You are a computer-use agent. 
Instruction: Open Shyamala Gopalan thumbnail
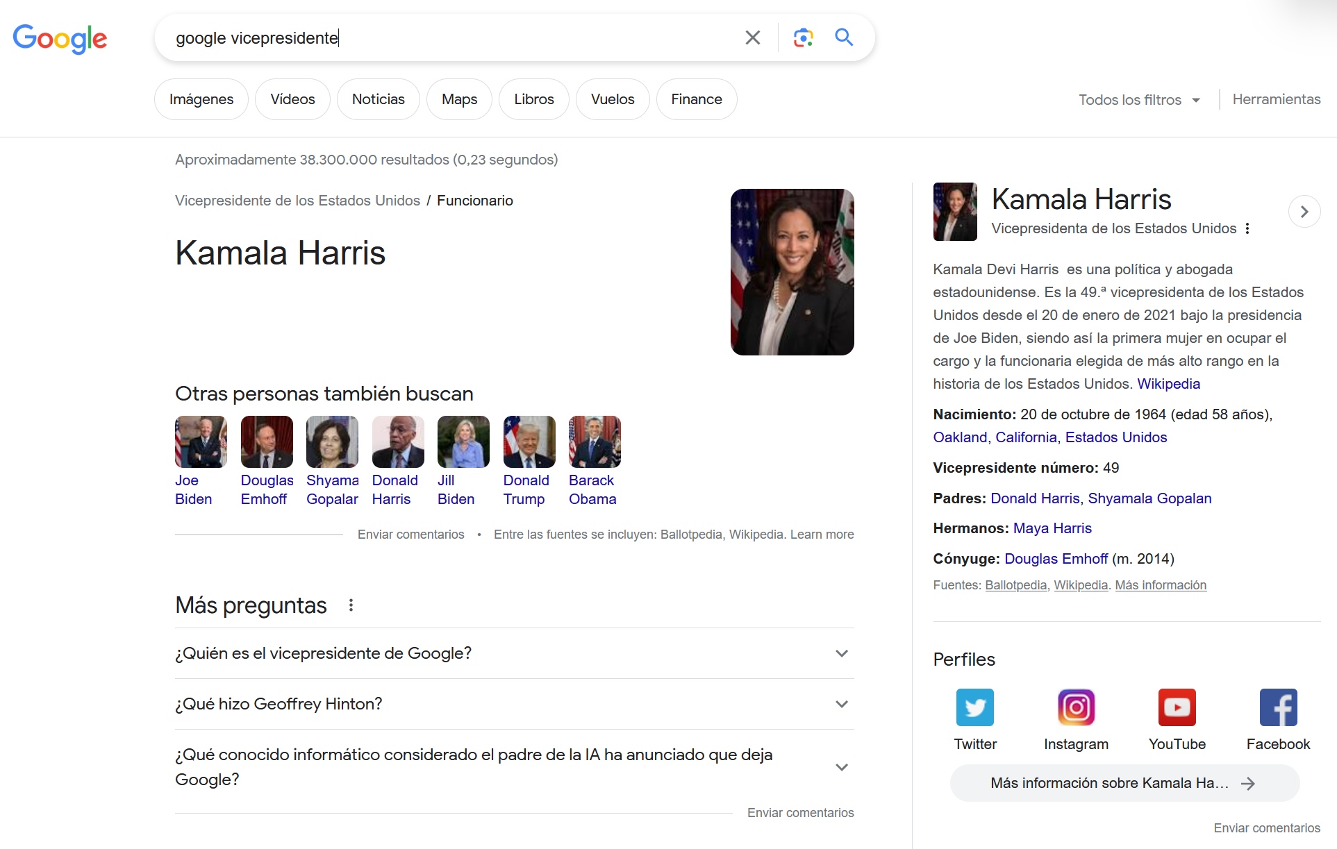point(332,442)
